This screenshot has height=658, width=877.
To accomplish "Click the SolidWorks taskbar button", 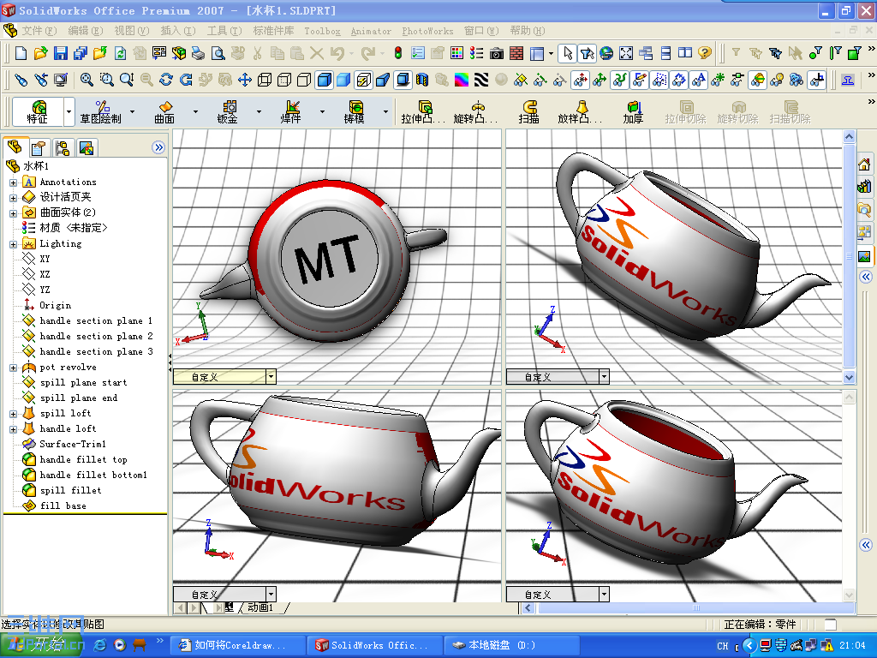I will click(374, 645).
